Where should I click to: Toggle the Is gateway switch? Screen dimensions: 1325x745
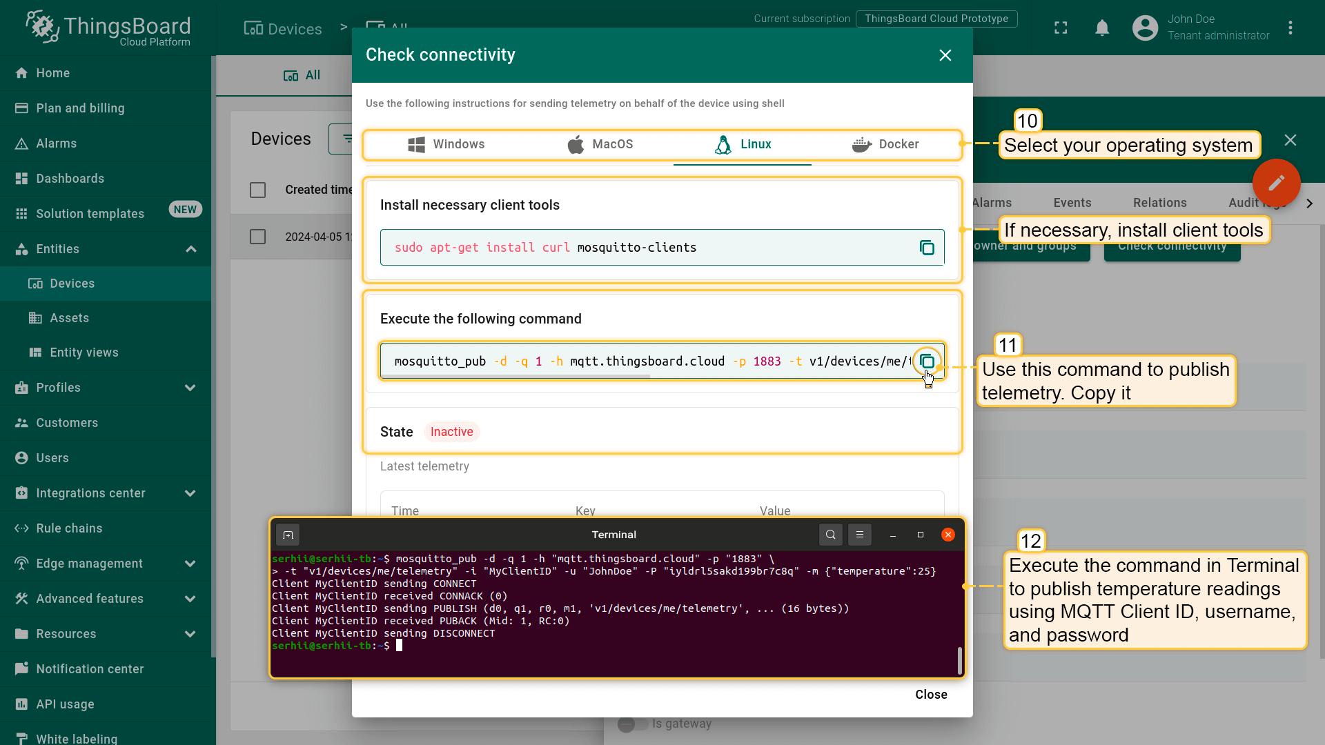click(634, 724)
